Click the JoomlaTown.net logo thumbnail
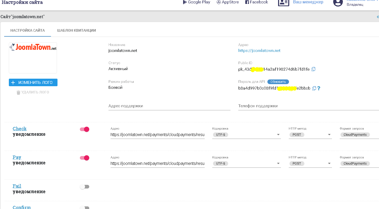The width and height of the screenshot is (379, 209). point(33,58)
